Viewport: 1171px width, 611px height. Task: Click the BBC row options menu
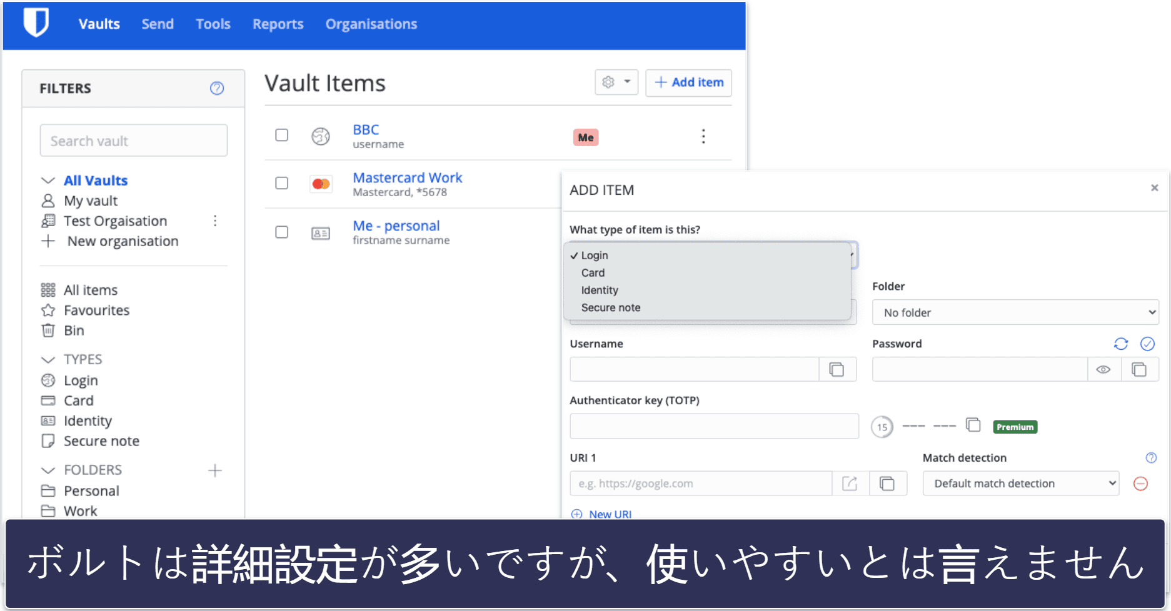[703, 136]
